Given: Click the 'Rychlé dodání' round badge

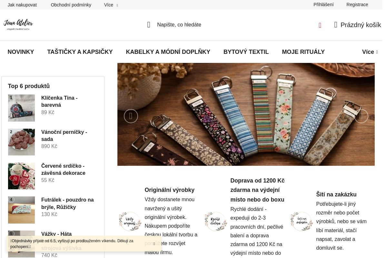Looking at the screenshot, I should coord(216,222).
